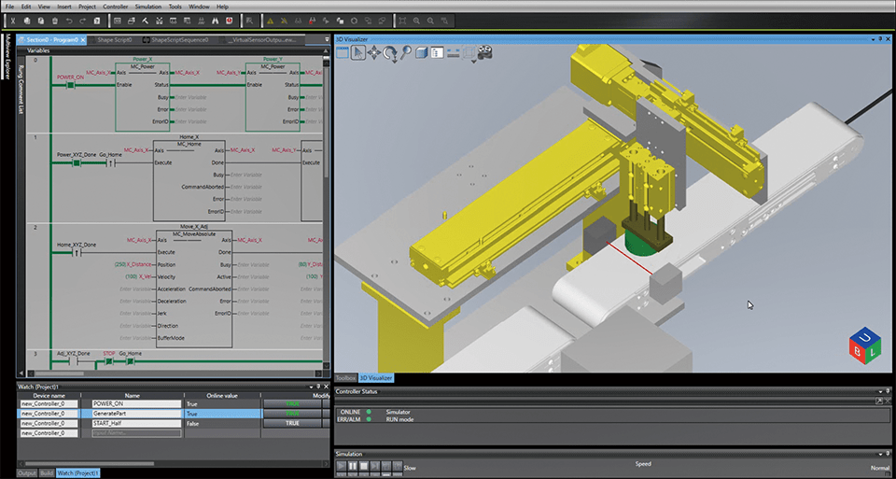
Task: Click the red emergency stop toolbar icon
Action: click(230, 21)
